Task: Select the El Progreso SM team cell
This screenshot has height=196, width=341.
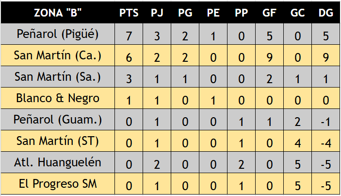Action: click(58, 183)
